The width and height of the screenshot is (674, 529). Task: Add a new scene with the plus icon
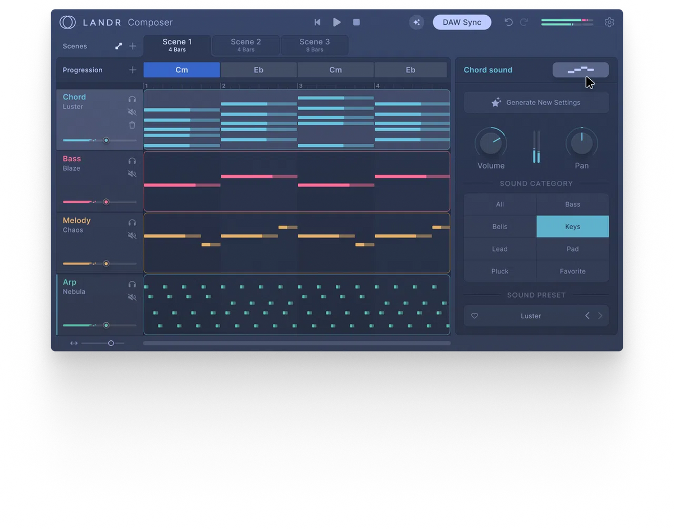[x=132, y=45]
